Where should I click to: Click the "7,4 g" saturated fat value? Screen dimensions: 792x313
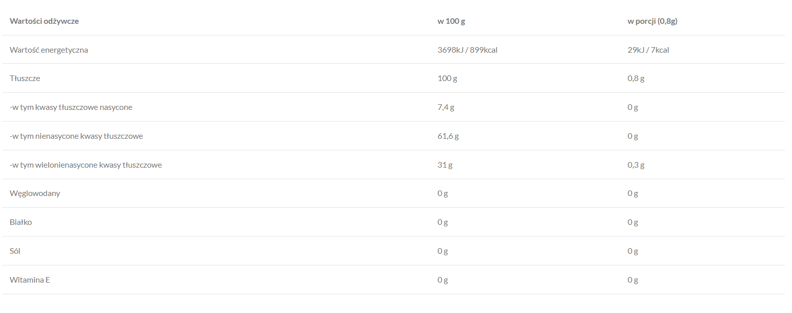[x=445, y=107]
